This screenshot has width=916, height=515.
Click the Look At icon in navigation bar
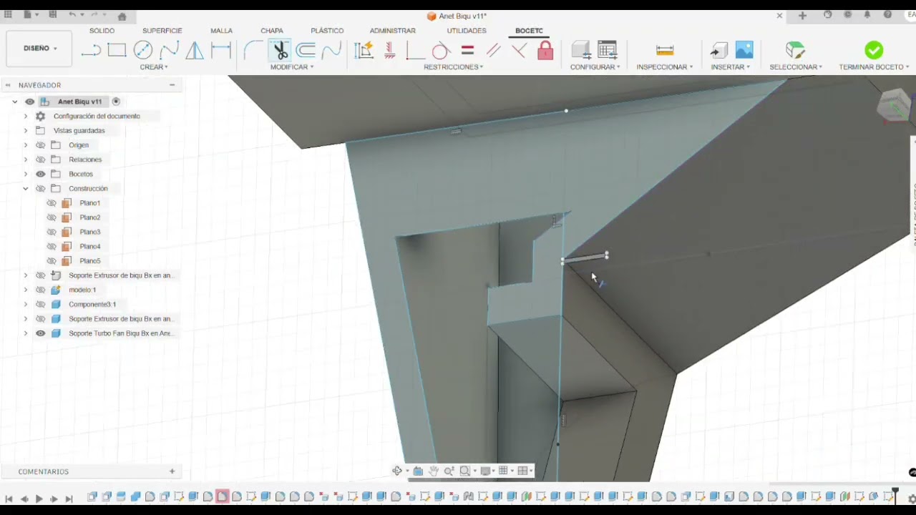418,471
